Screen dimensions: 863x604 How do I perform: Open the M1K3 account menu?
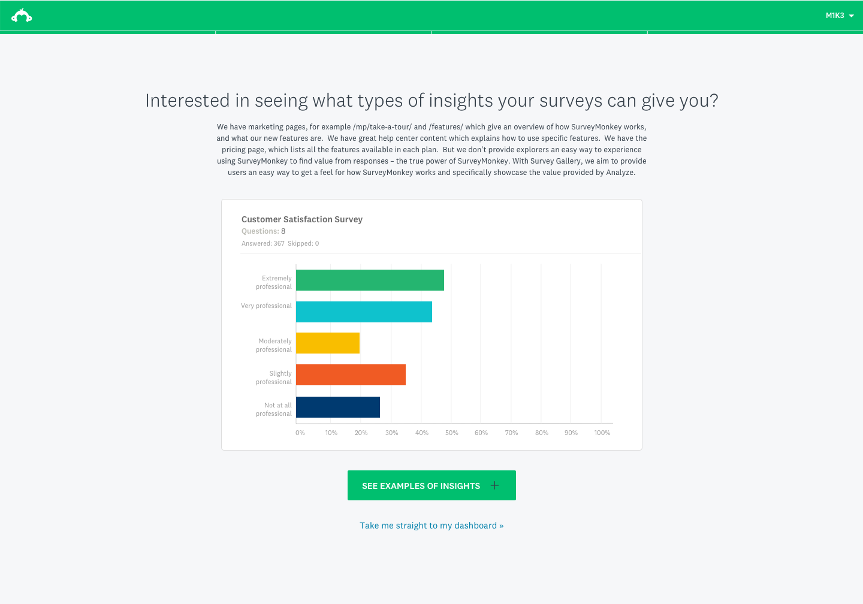coord(835,16)
